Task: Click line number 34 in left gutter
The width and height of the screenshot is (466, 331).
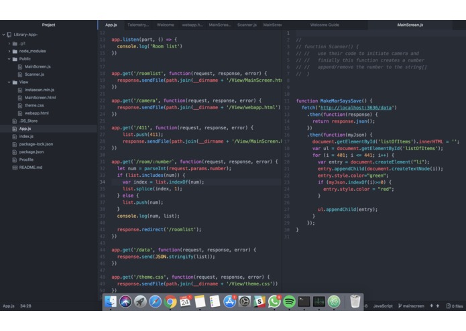Action: [102, 182]
